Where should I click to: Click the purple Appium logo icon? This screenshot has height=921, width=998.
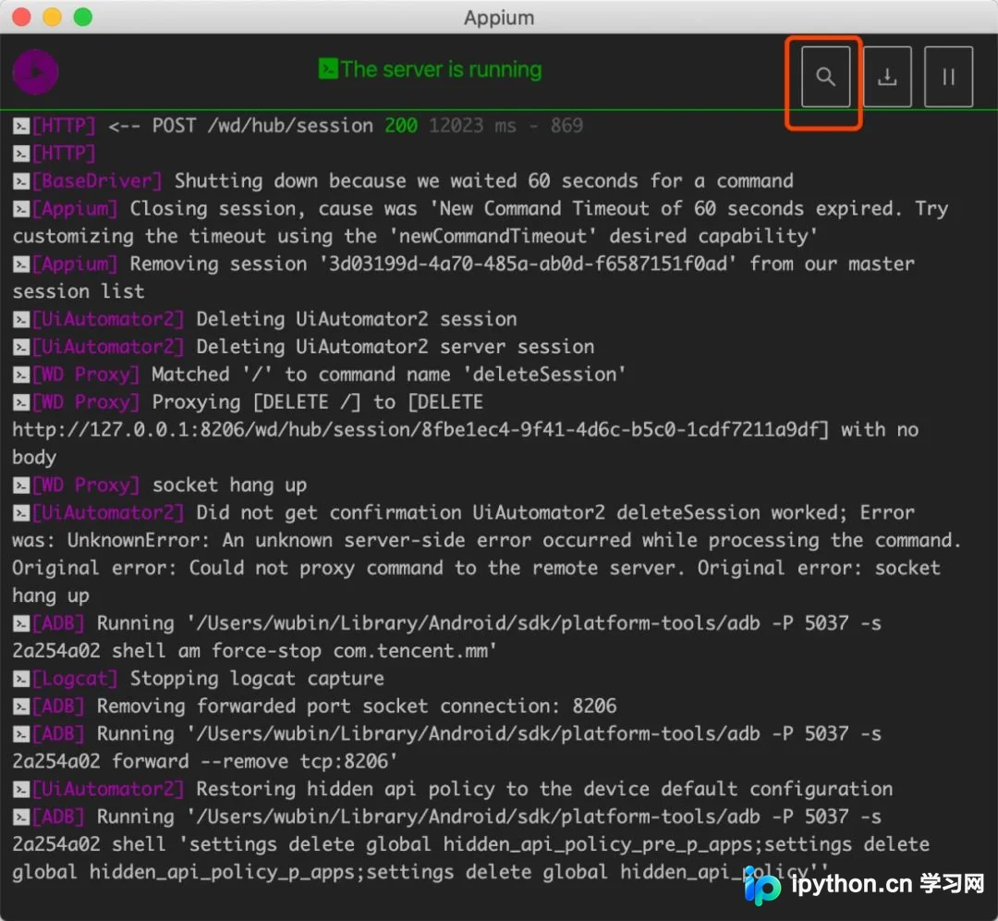point(36,72)
